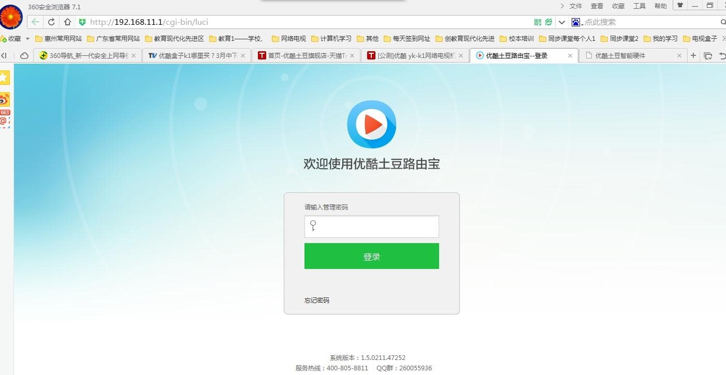726x375 pixels.
Task: Close the 优酷土豆路由宝--登录 tab
Action: 570,55
